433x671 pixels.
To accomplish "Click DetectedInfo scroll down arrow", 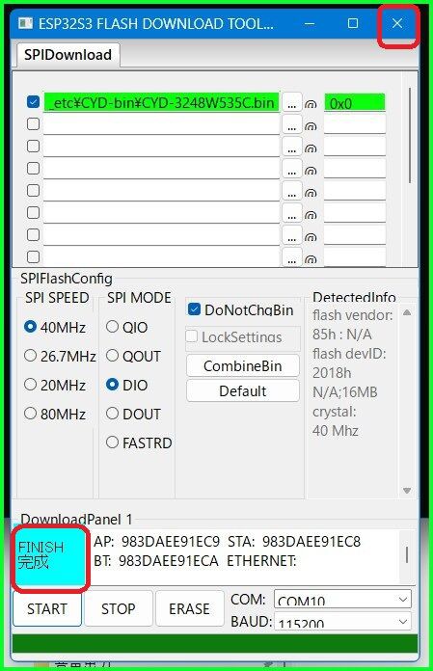I will coord(407,491).
